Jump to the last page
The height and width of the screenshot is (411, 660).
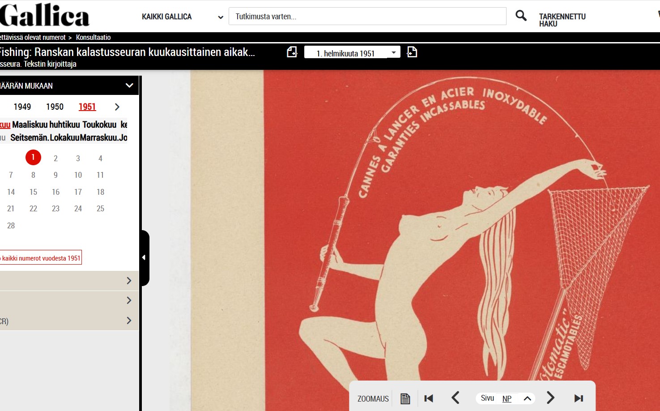tap(579, 398)
